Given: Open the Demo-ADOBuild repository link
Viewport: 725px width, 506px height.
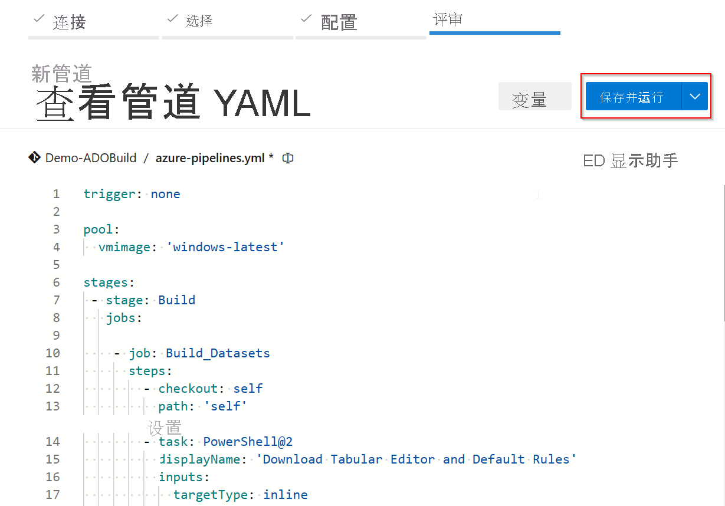Looking at the screenshot, I should (91, 158).
